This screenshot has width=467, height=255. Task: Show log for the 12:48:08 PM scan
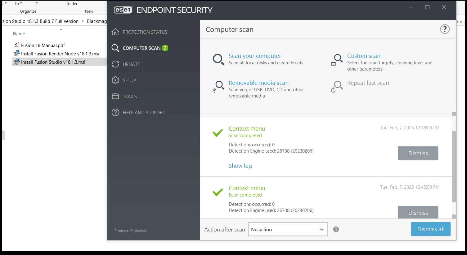tap(240, 166)
